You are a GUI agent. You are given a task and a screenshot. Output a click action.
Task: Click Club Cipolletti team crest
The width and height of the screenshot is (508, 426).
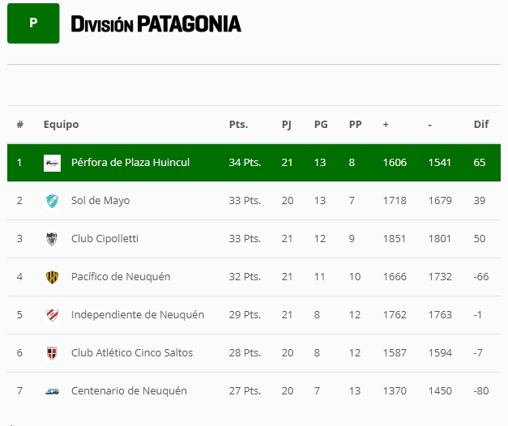click(52, 239)
